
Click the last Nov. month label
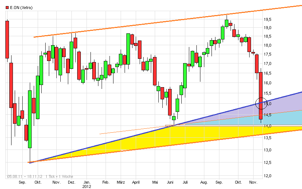pos(253,182)
